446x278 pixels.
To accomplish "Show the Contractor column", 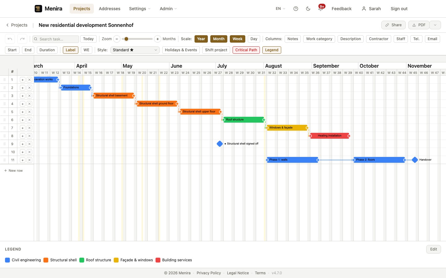I will point(378,39).
